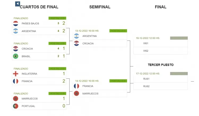Click the blue back arrow icon
Screen dimensions: 199x116
coord(18,4)
